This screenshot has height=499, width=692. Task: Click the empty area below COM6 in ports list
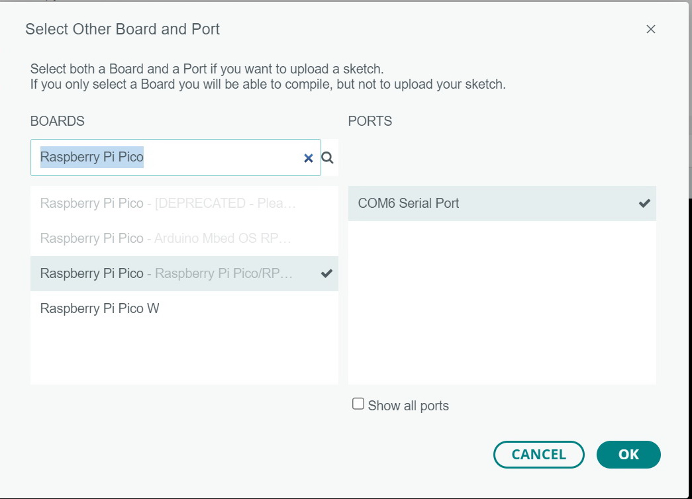pos(502,302)
